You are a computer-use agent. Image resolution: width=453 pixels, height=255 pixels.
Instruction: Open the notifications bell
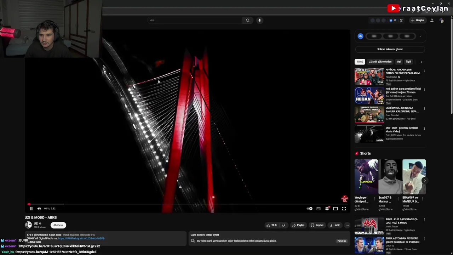432,20
